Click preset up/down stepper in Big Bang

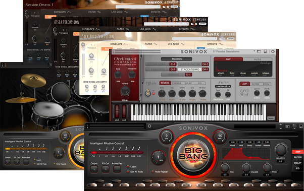pos(281,126)
